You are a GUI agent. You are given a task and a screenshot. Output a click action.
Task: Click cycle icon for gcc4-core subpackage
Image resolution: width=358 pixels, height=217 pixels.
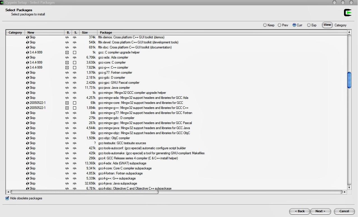(28, 168)
